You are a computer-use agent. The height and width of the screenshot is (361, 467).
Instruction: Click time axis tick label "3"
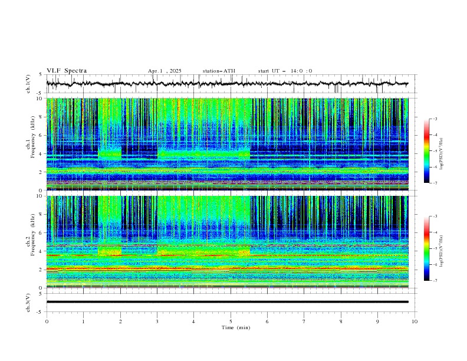coord(157,321)
